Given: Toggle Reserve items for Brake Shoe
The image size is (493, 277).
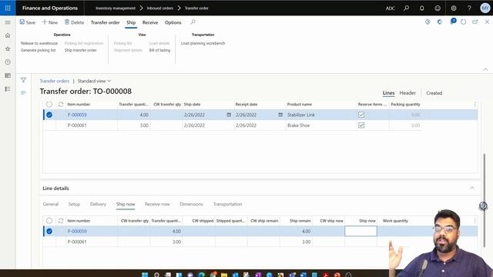Looking at the screenshot, I should point(361,125).
